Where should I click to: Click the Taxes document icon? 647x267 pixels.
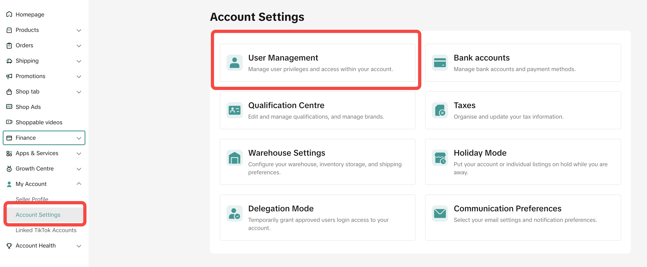[440, 110]
